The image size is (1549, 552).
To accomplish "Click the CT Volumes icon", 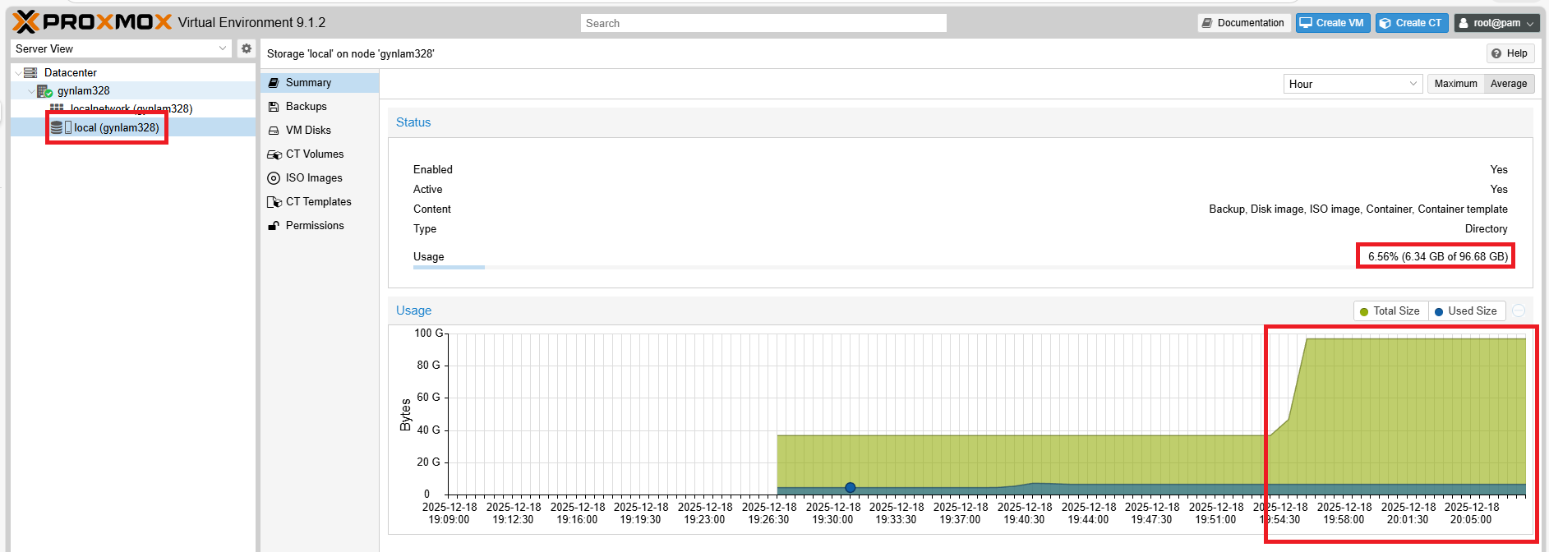I will pyautogui.click(x=274, y=154).
